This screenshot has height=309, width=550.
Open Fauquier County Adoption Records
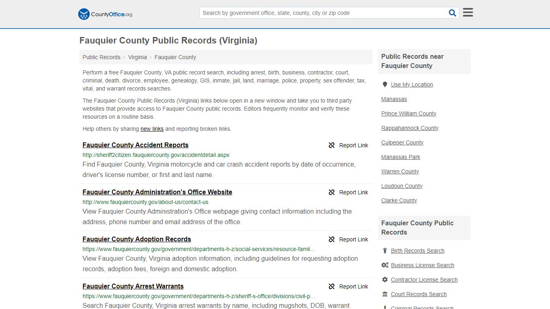(137, 239)
